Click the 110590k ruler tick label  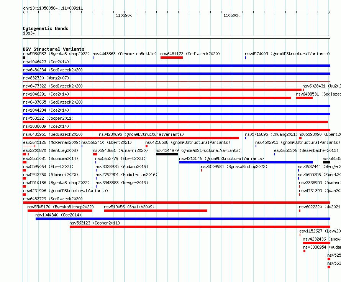point(124,15)
